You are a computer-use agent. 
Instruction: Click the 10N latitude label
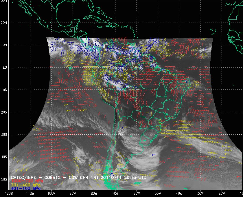[4, 45]
